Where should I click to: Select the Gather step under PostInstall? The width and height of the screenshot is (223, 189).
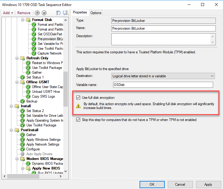31,135
